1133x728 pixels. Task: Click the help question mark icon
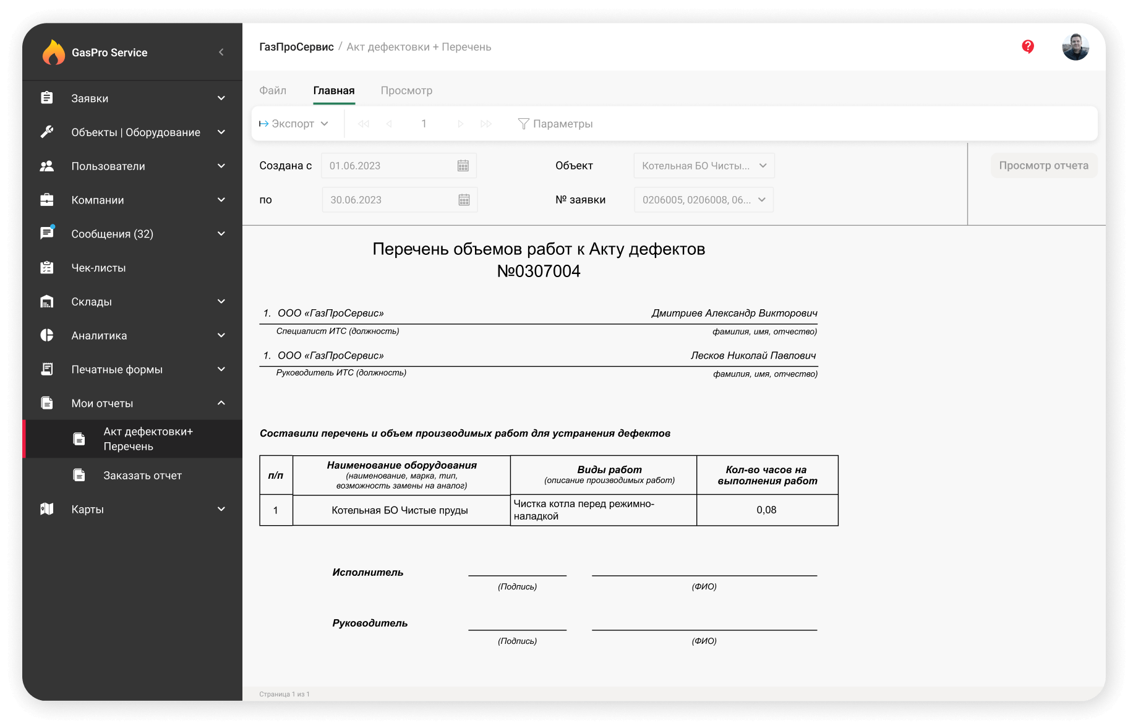pyautogui.click(x=1028, y=46)
